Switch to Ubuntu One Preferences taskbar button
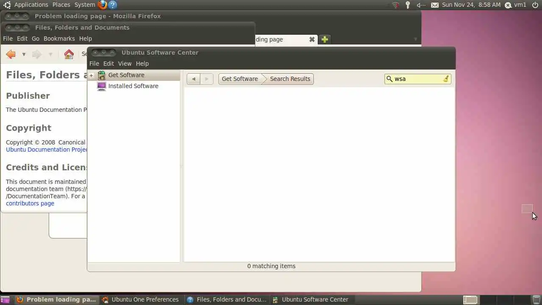Screen dimensions: 542x305 tap(141, 299)
